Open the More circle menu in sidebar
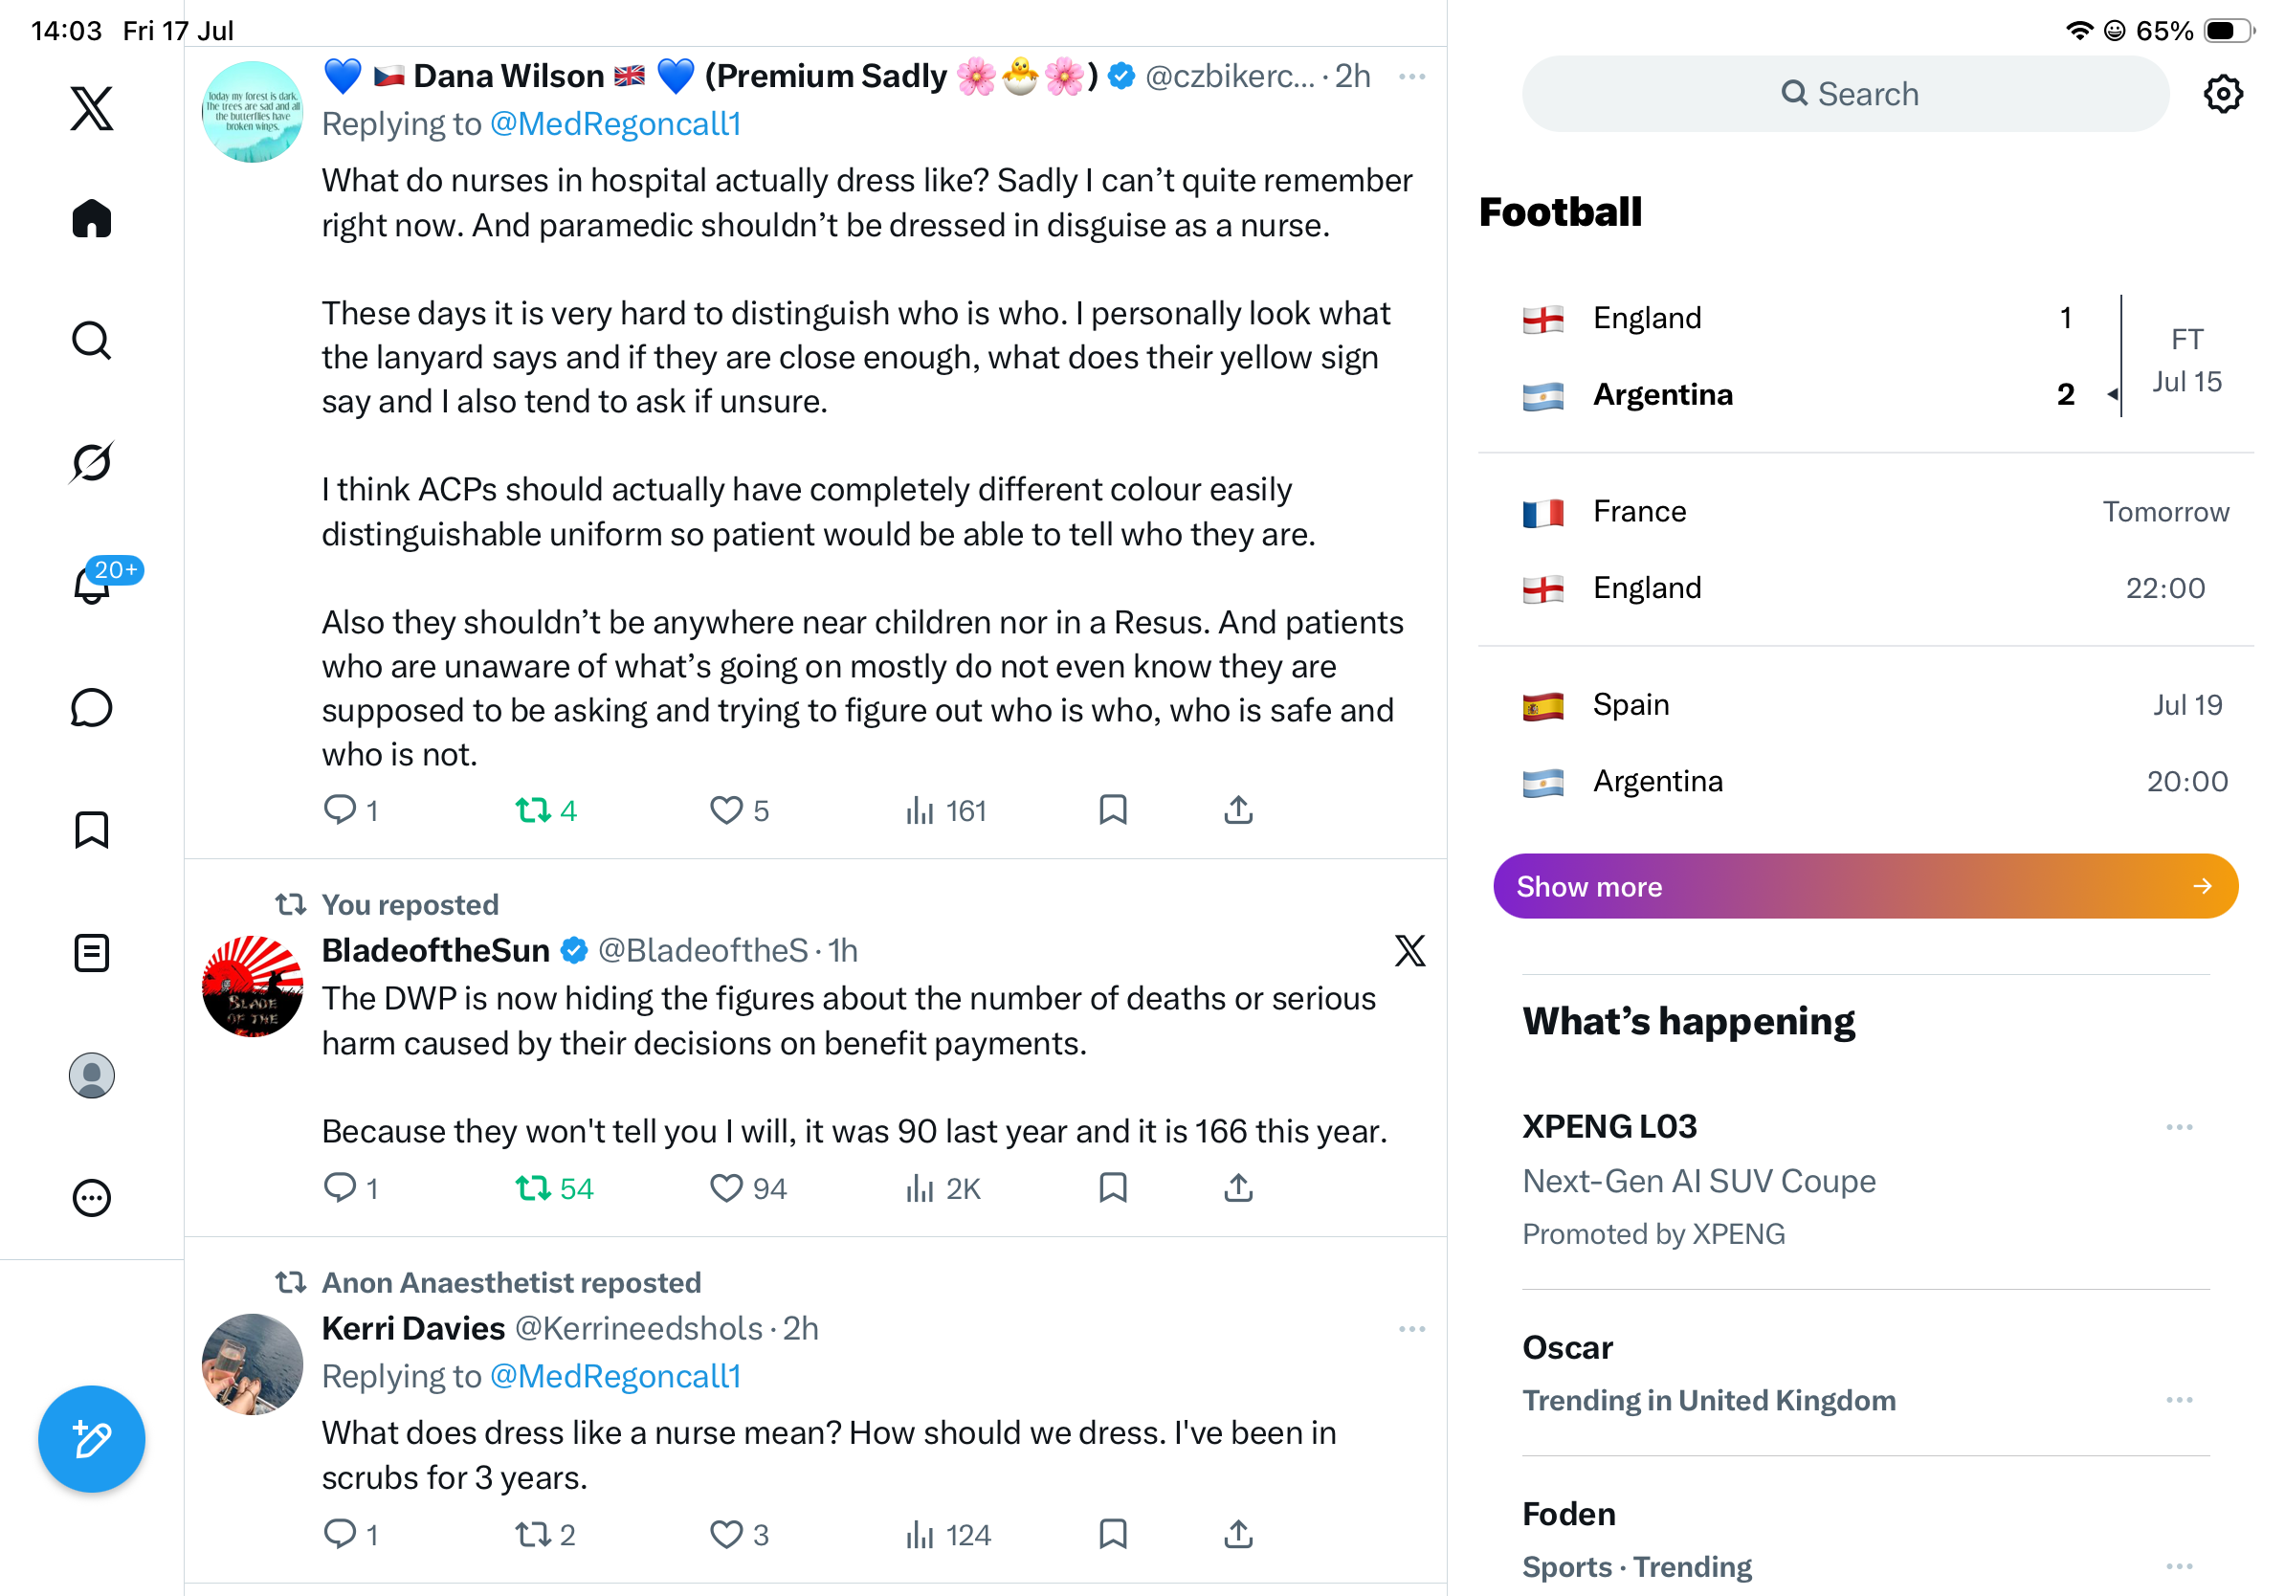This screenshot has width=2285, height=1596. click(x=92, y=1198)
